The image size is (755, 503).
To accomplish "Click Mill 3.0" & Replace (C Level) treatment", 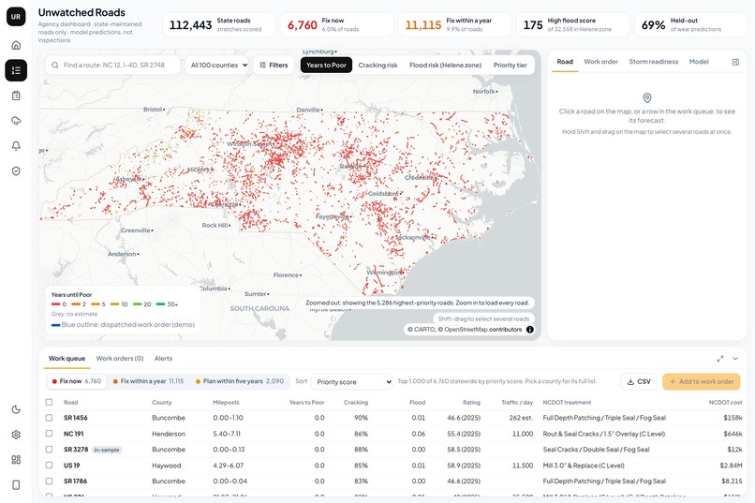I will (583, 466).
